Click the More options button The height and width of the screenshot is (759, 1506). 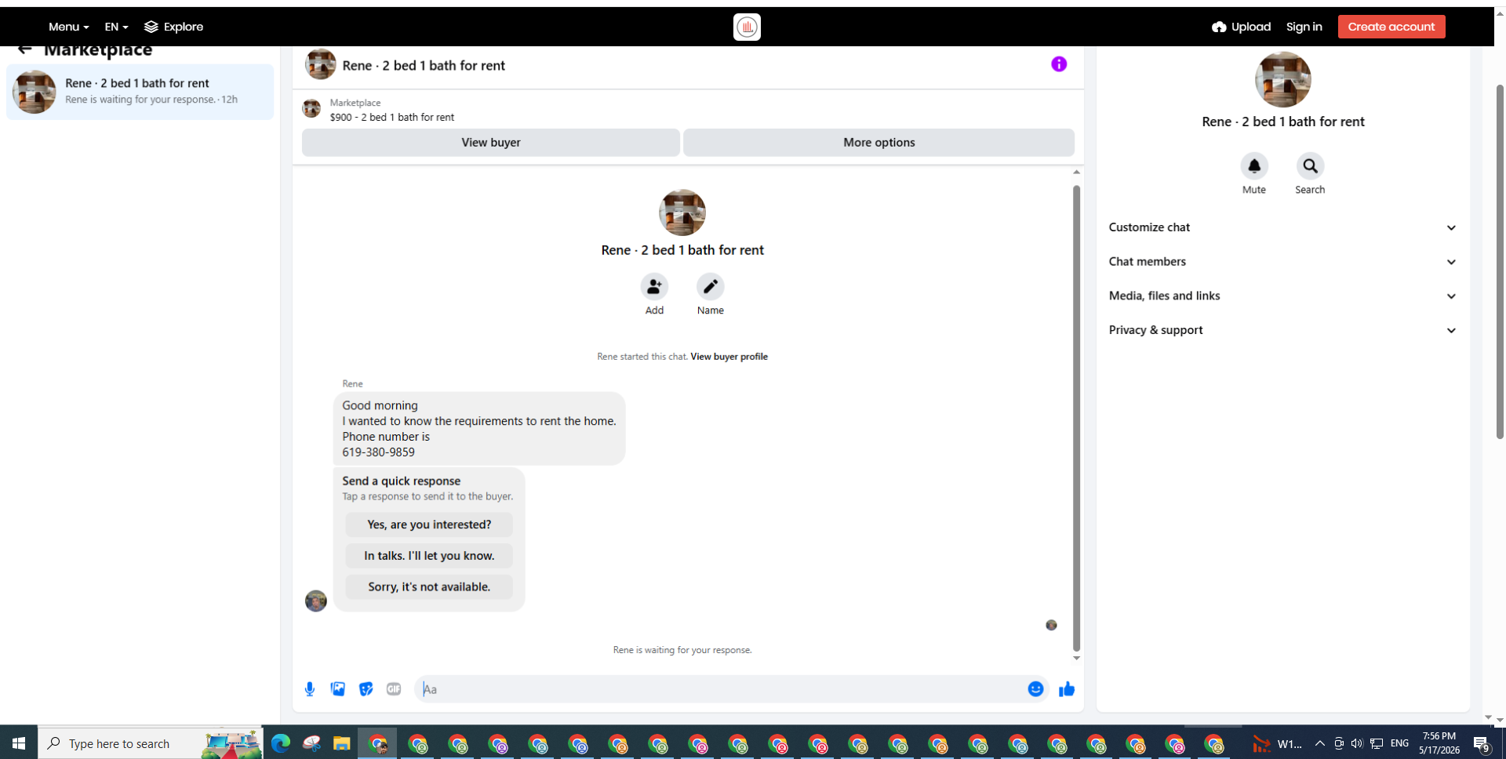tap(878, 143)
